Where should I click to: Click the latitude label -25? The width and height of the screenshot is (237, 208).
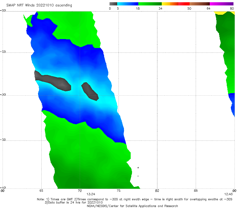(3, 52)
